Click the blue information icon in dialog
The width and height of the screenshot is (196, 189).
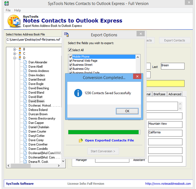click(78, 93)
